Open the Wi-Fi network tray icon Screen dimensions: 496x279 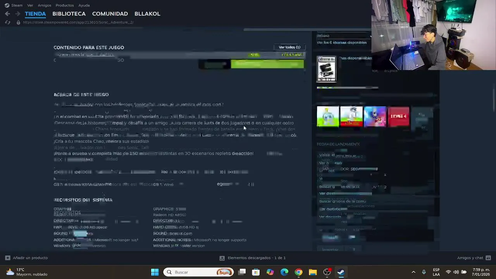point(448,272)
